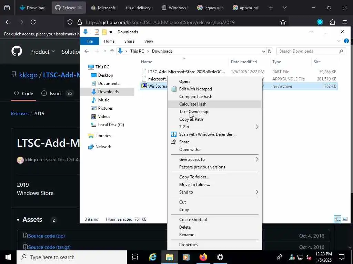Open Explorer's recent locations dropdown

click(x=105, y=51)
